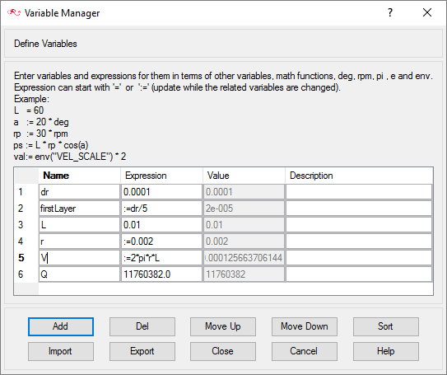Import variables from file
The width and height of the screenshot is (447, 375).
pyautogui.click(x=61, y=351)
